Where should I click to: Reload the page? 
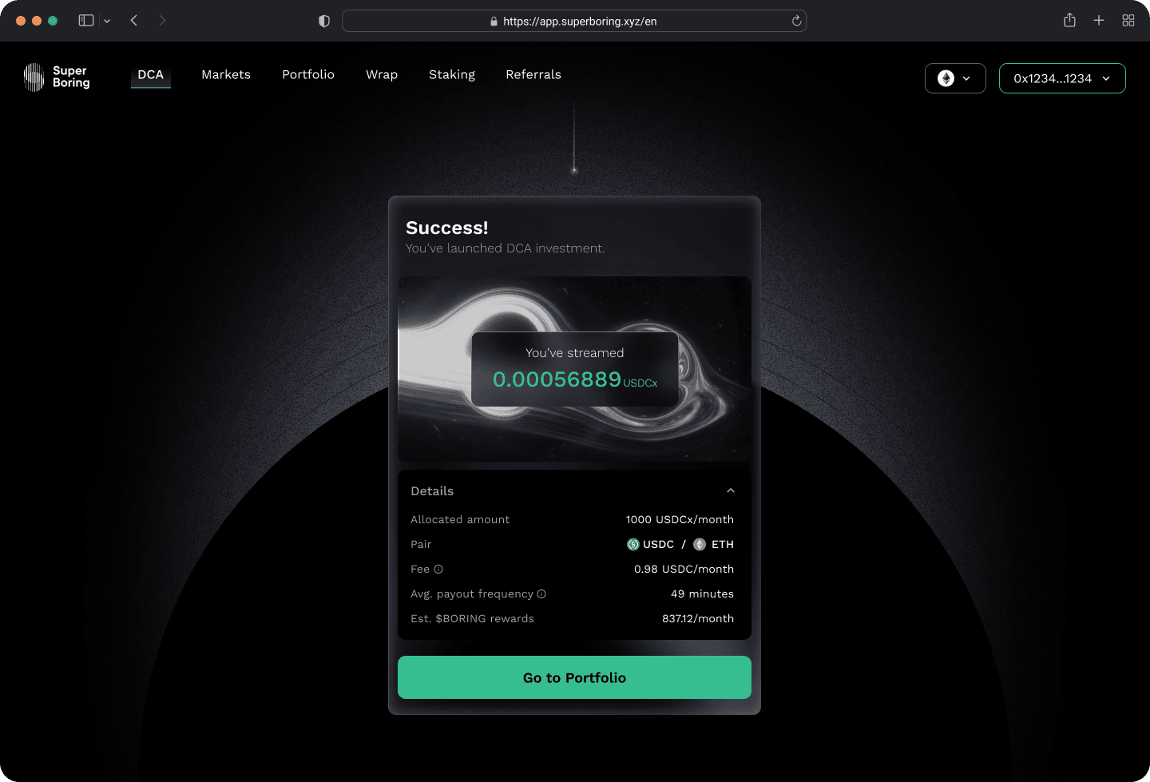pyautogui.click(x=796, y=21)
